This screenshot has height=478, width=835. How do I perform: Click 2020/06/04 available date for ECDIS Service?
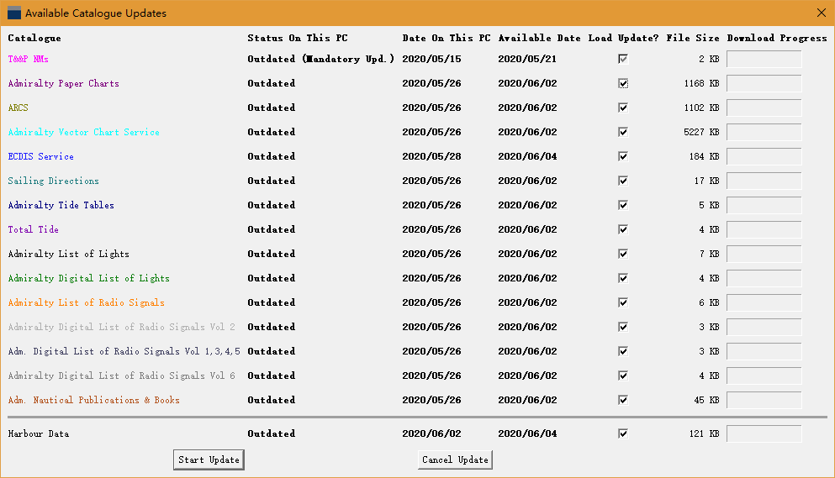tap(527, 156)
